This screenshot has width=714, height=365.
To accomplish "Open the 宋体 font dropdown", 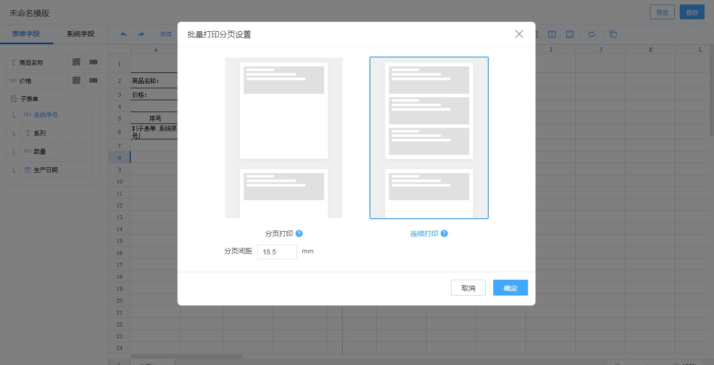I will pyautogui.click(x=166, y=34).
